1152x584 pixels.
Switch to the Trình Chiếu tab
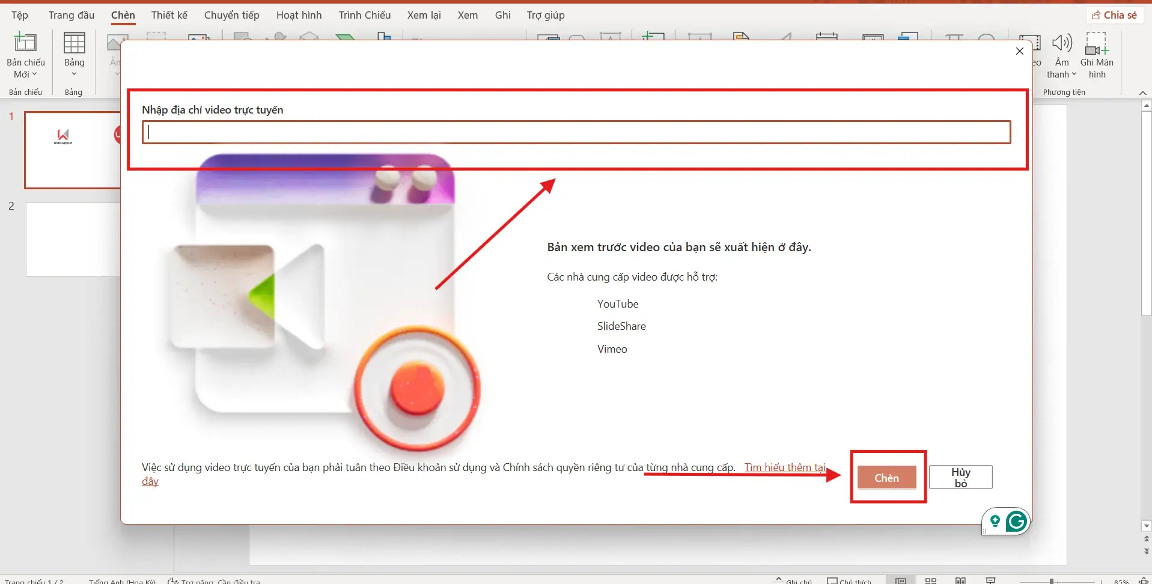(364, 15)
